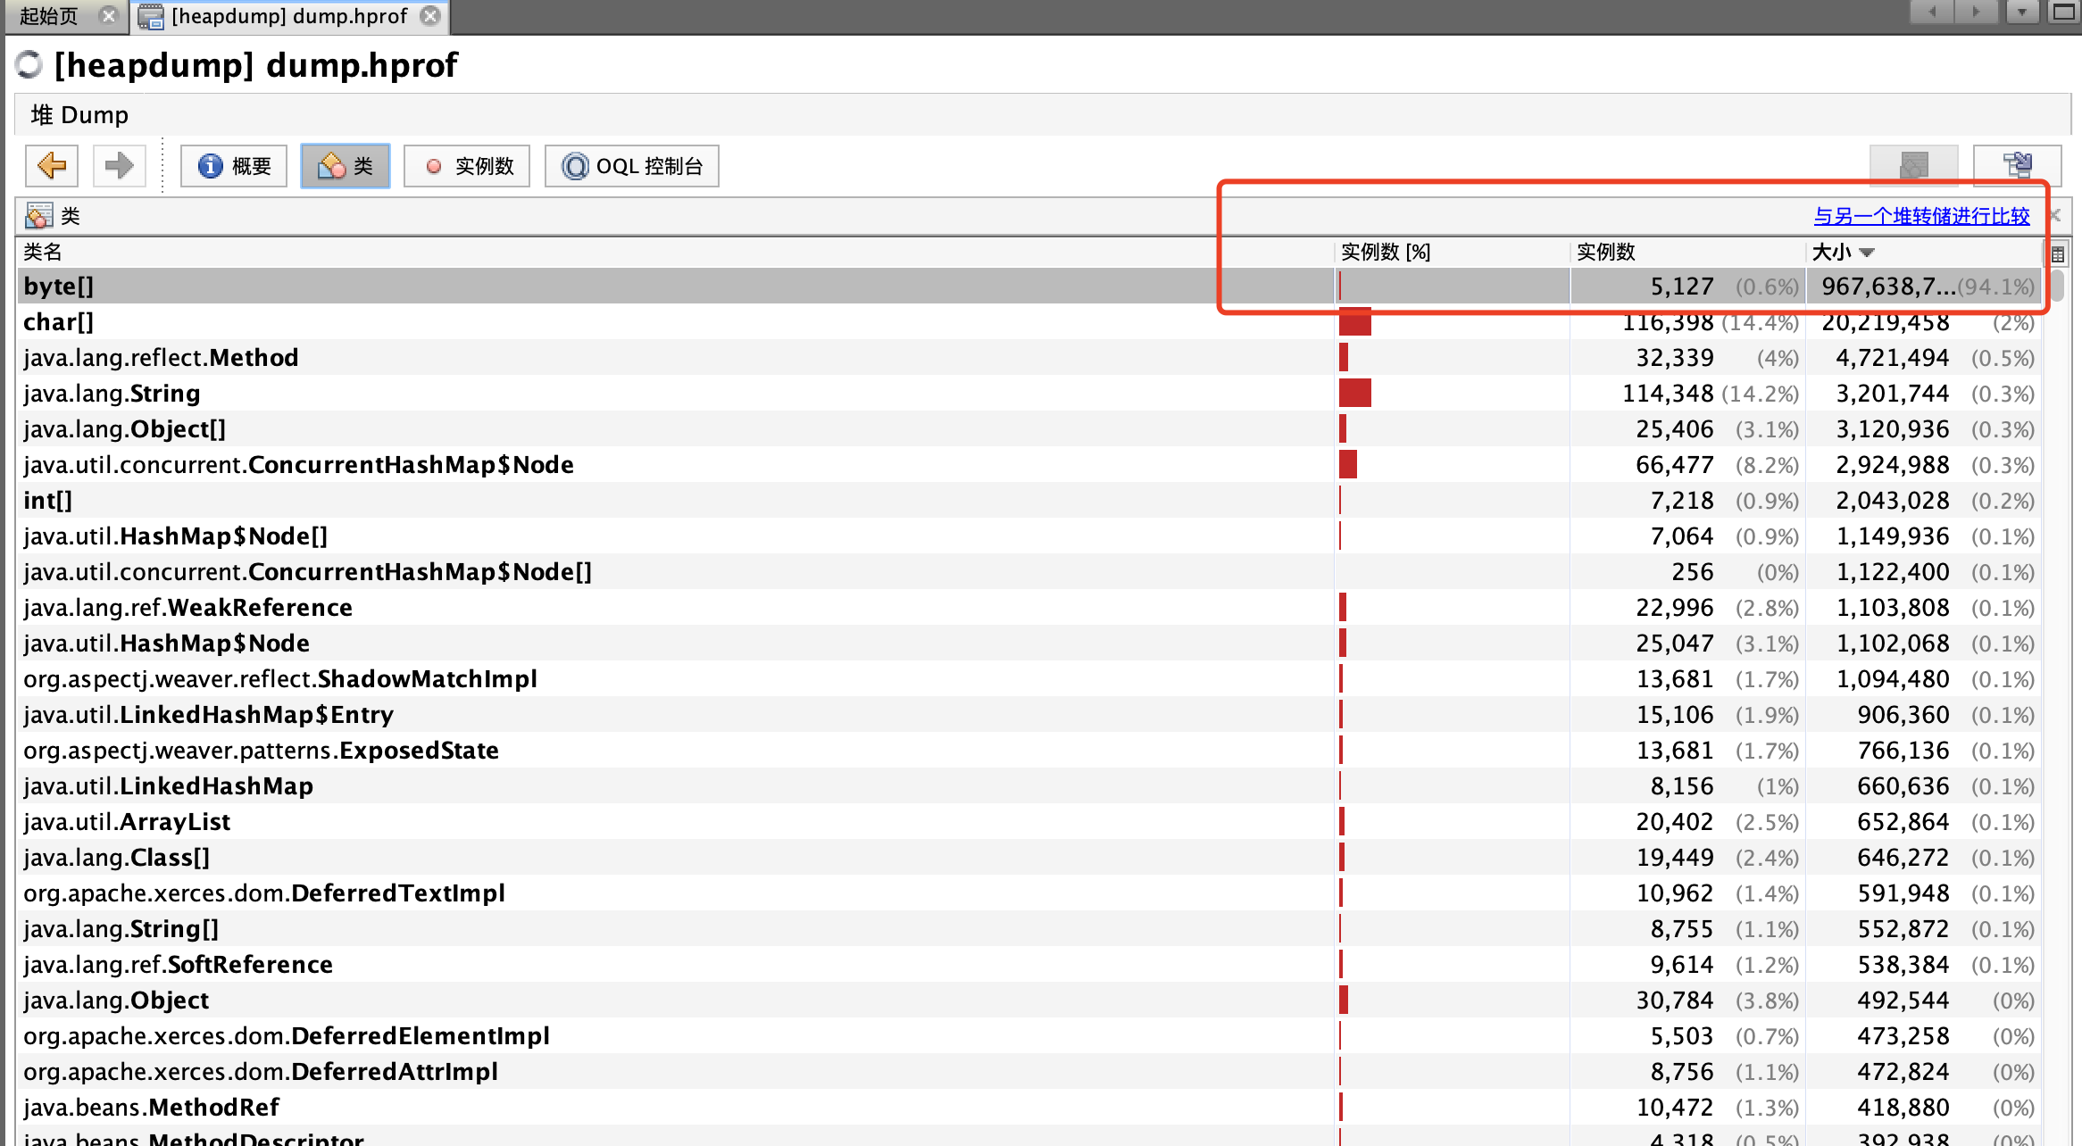Image resolution: width=2082 pixels, height=1146 pixels.
Task: Click the String instance count 114,348
Action: (x=1668, y=394)
